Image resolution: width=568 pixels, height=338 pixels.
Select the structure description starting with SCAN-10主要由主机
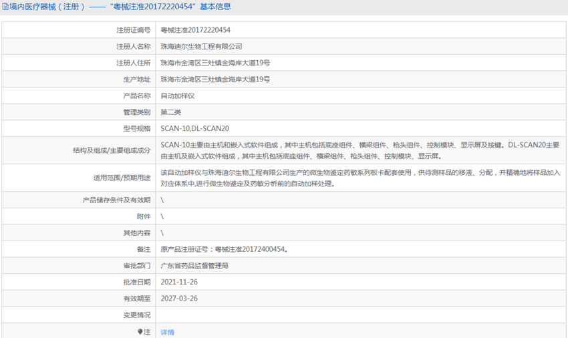pos(360,150)
